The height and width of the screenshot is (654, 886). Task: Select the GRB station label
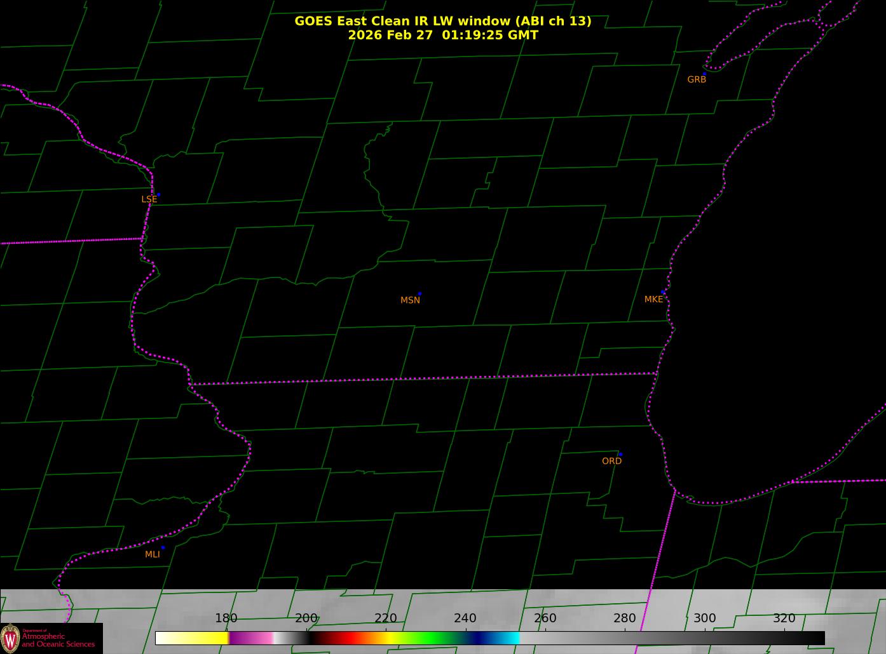697,80
